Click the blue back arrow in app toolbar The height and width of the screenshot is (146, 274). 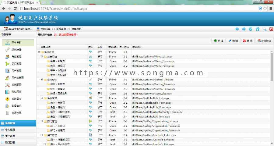(237, 29)
